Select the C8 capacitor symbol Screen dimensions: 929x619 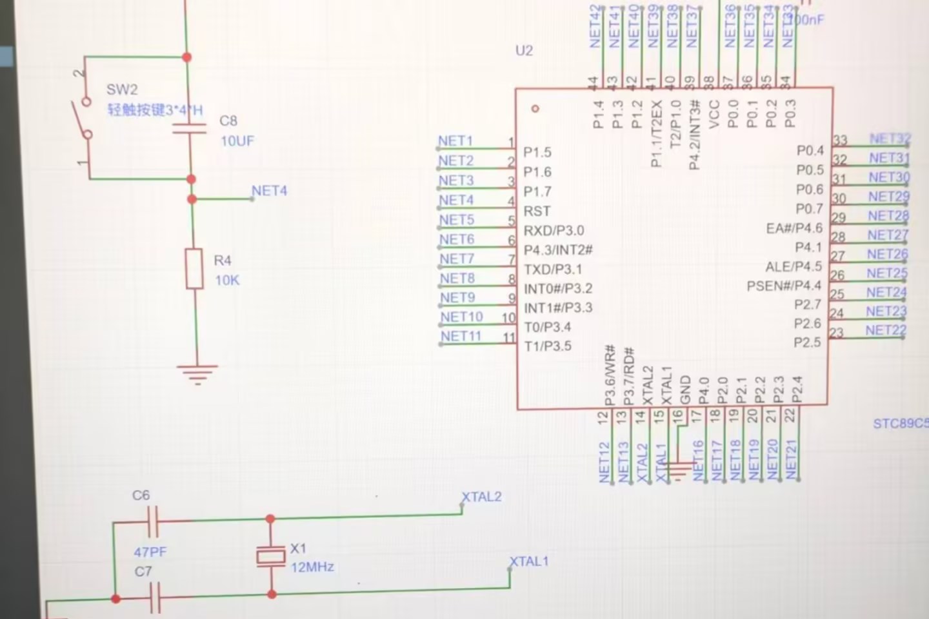click(x=190, y=128)
